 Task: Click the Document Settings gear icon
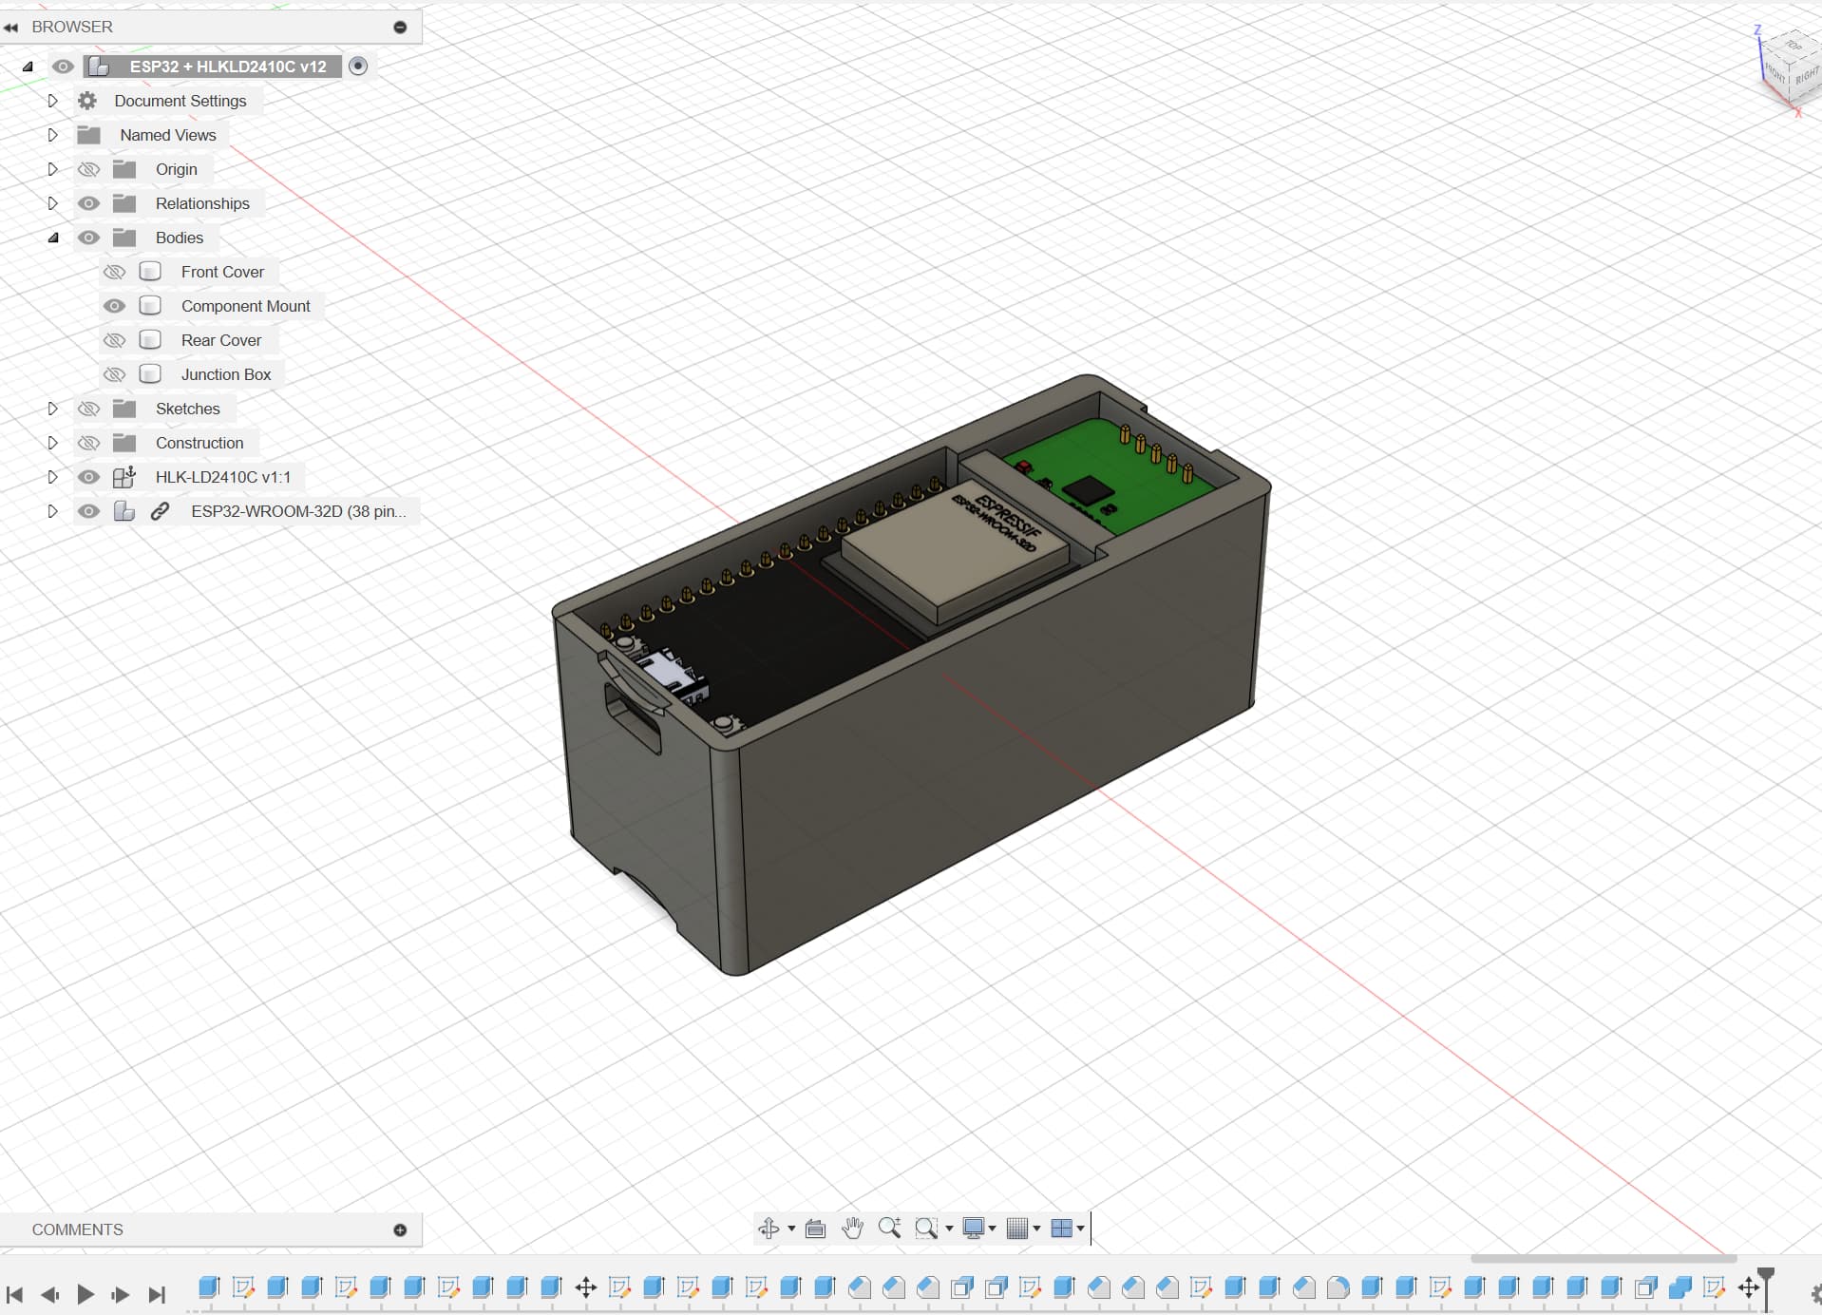click(x=87, y=101)
